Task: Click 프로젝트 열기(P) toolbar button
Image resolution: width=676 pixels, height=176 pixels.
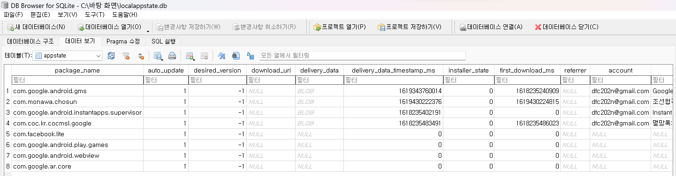Action: point(339,27)
